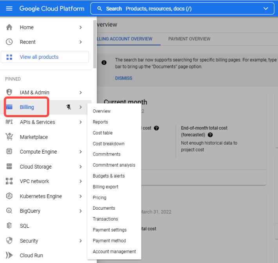Click the Cloud Storage icon
This screenshot has width=278, height=263.
click(x=9, y=167)
